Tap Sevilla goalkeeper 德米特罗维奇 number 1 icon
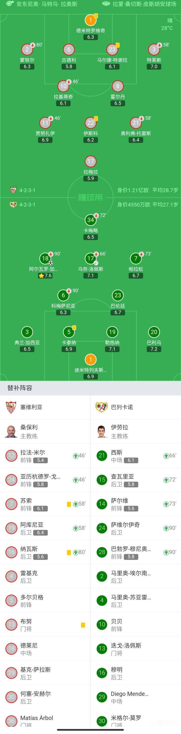Screen dimensions: 181x734 [x=91, y=20]
